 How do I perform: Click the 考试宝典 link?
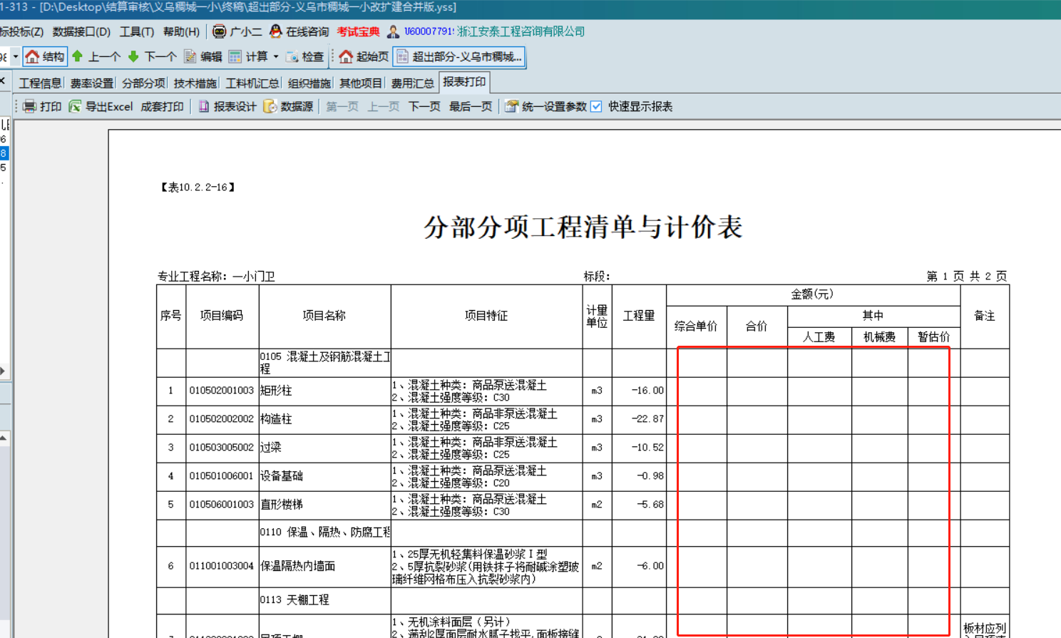click(x=359, y=31)
